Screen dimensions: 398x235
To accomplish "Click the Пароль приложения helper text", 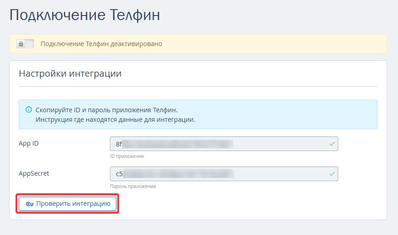I will pyautogui.click(x=133, y=186).
